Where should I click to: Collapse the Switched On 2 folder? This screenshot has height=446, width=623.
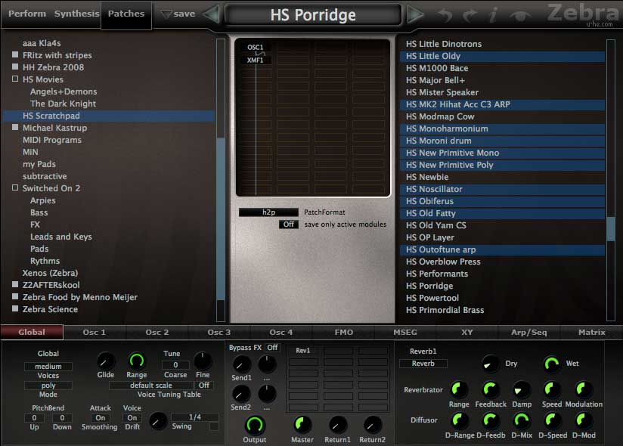[15, 187]
